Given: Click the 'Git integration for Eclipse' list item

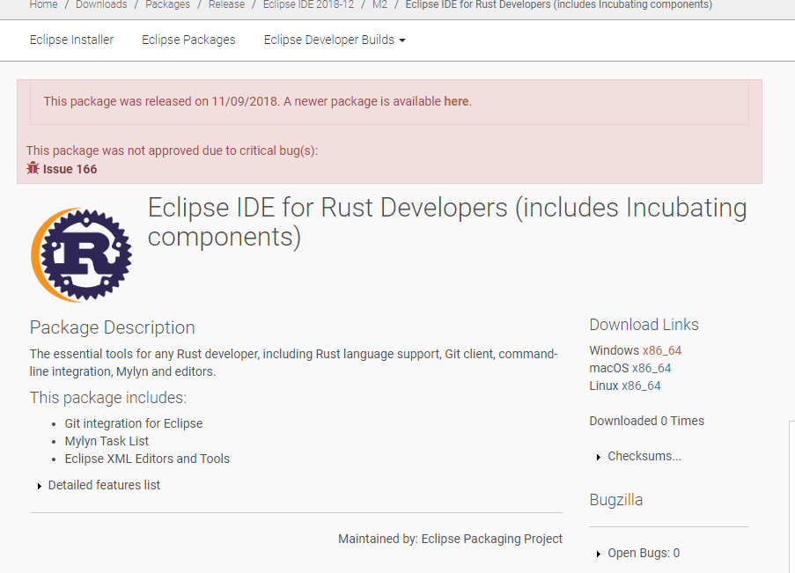Looking at the screenshot, I should (133, 423).
